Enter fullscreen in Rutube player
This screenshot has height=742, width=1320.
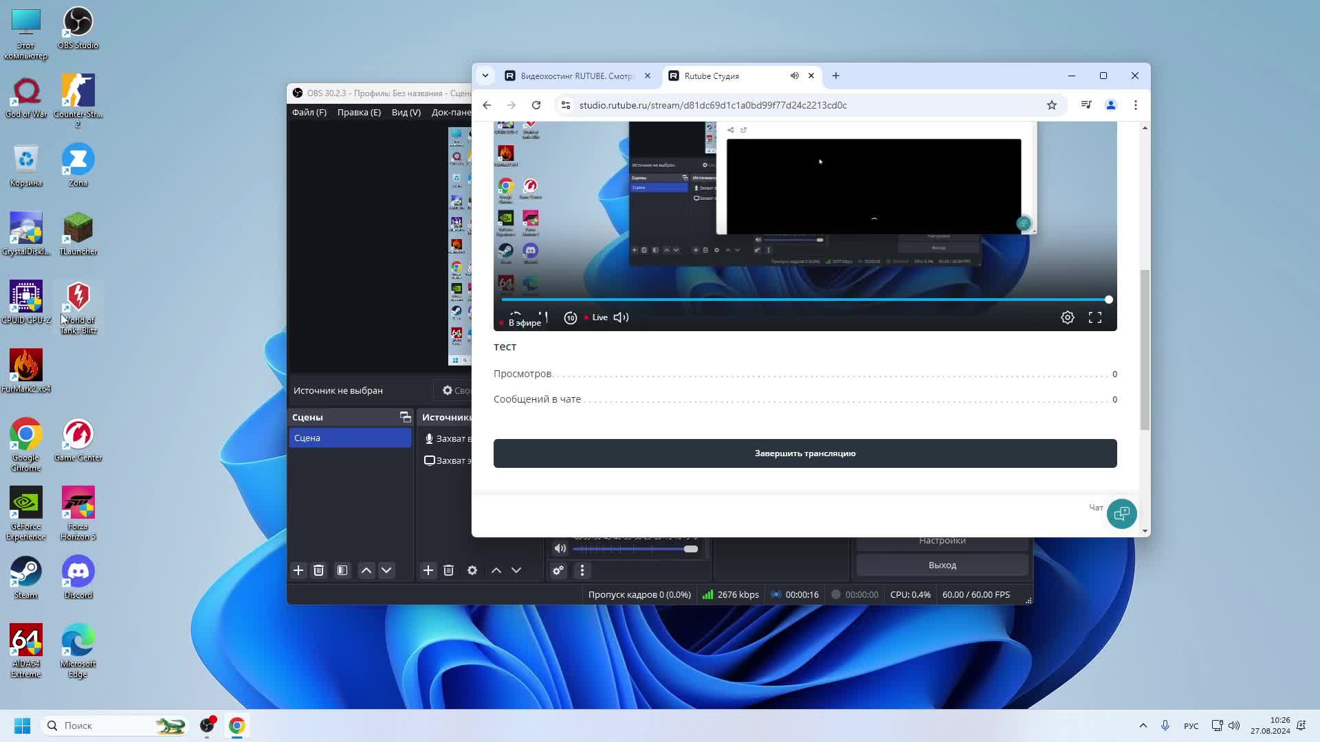pos(1095,317)
